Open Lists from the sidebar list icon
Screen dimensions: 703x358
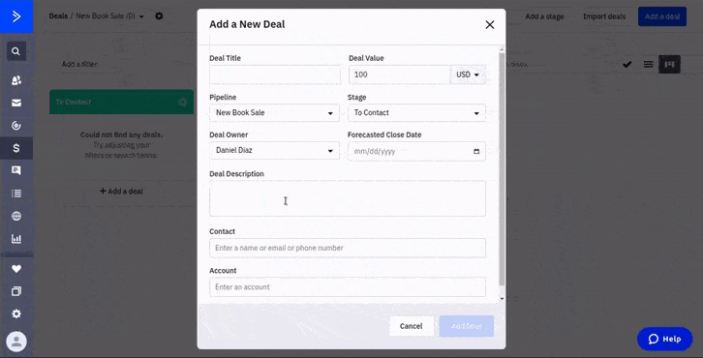[x=16, y=194]
